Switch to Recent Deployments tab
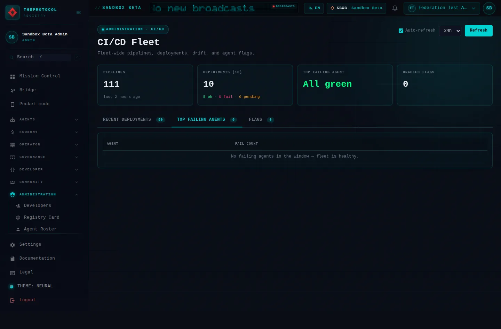Screen dimensions: 501x329 coord(134,120)
